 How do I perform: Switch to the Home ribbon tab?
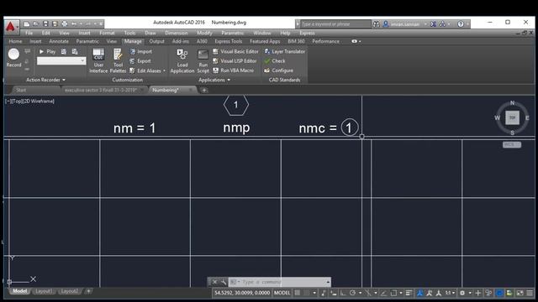(15, 41)
